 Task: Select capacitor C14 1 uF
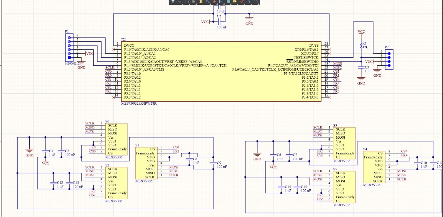281,187
